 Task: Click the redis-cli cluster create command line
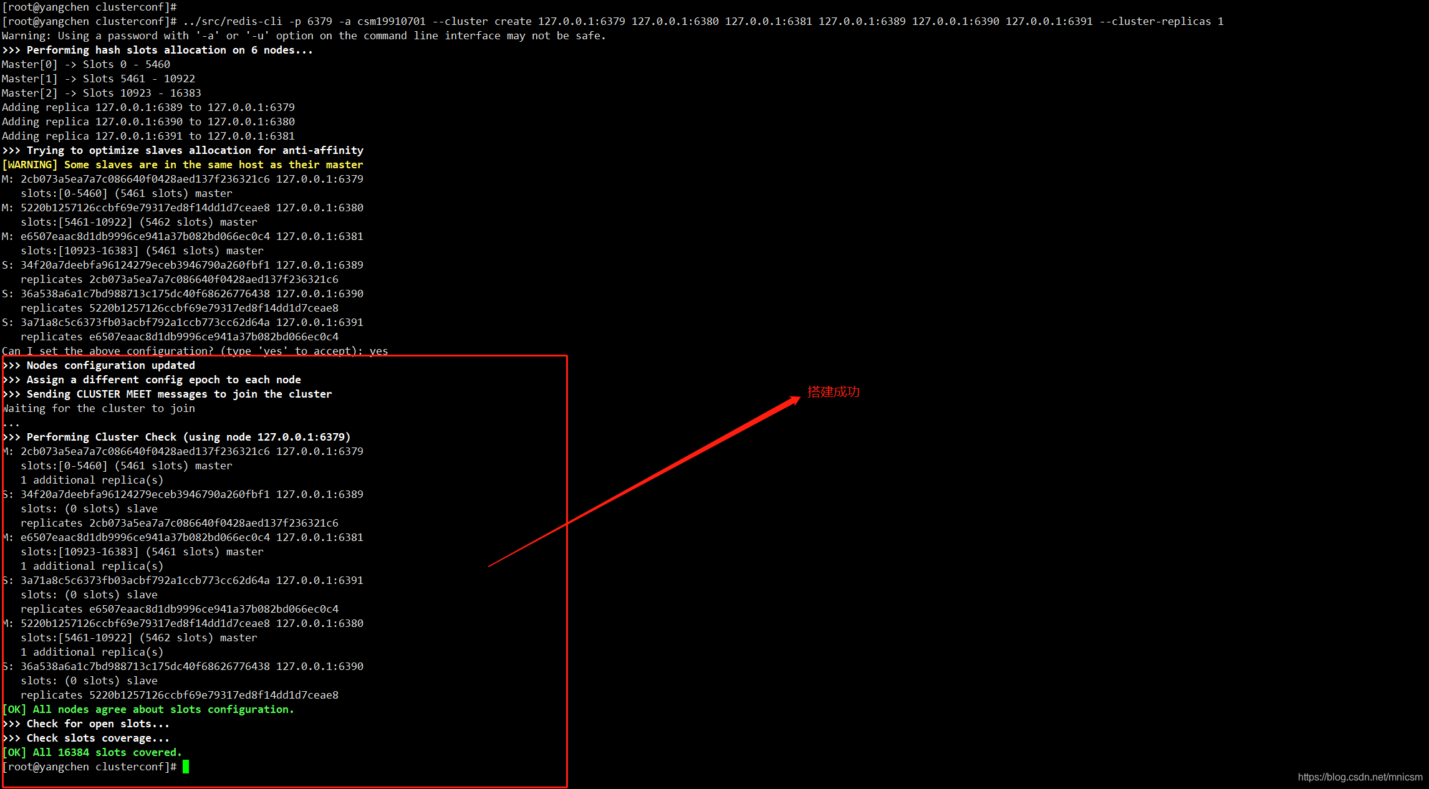coord(613,21)
